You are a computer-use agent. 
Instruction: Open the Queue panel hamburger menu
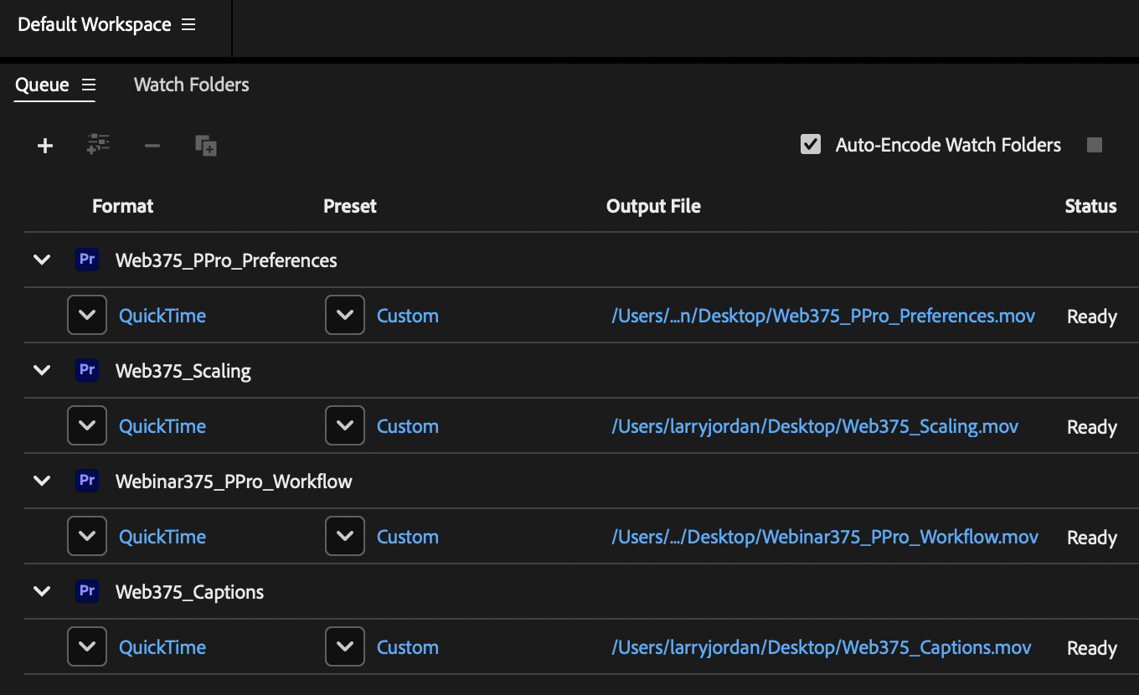tap(89, 85)
